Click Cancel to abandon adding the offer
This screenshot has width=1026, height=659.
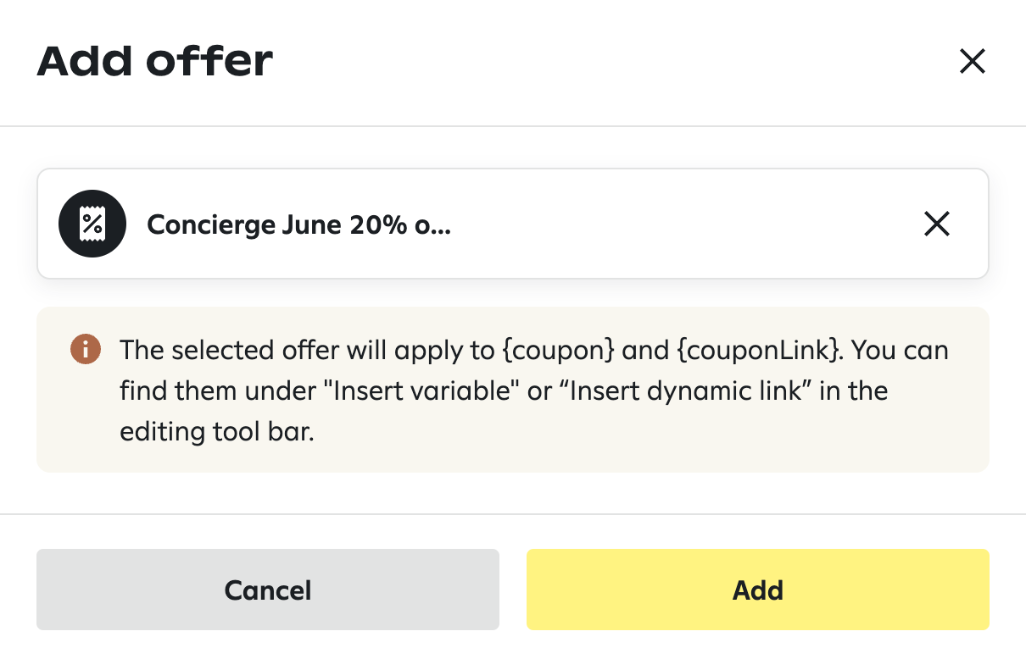point(267,590)
